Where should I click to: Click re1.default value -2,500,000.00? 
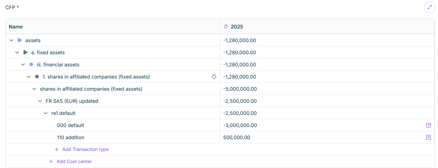pyautogui.click(x=240, y=113)
